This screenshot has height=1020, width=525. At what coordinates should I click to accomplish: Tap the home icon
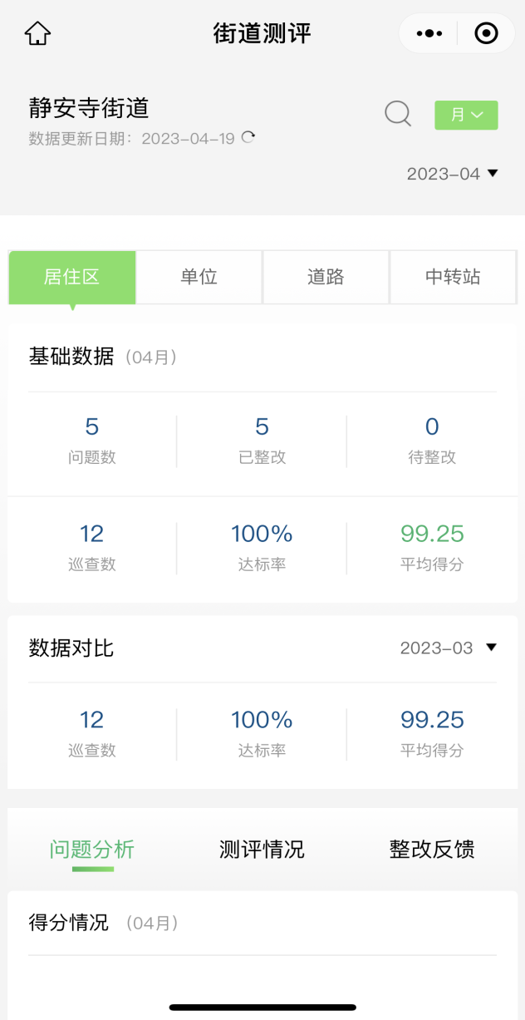37,34
